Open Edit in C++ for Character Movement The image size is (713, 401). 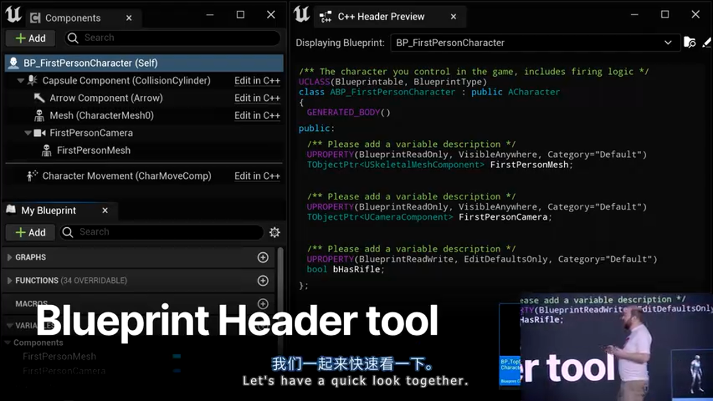pos(257,176)
